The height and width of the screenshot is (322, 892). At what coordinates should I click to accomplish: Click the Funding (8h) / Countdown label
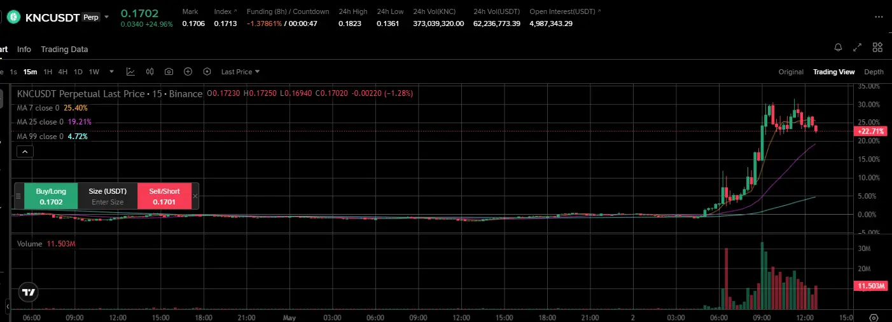tap(288, 11)
